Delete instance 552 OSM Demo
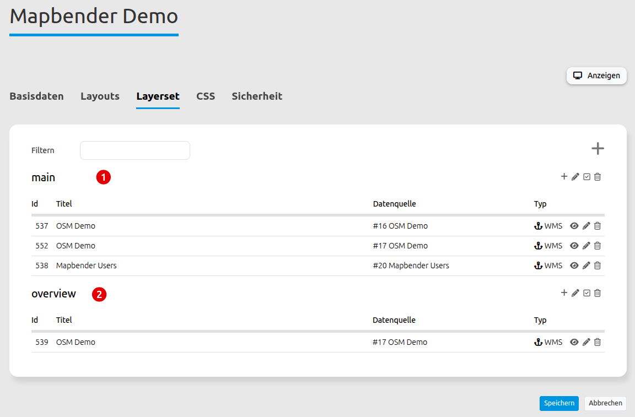The width and height of the screenshot is (635, 417). tap(598, 246)
